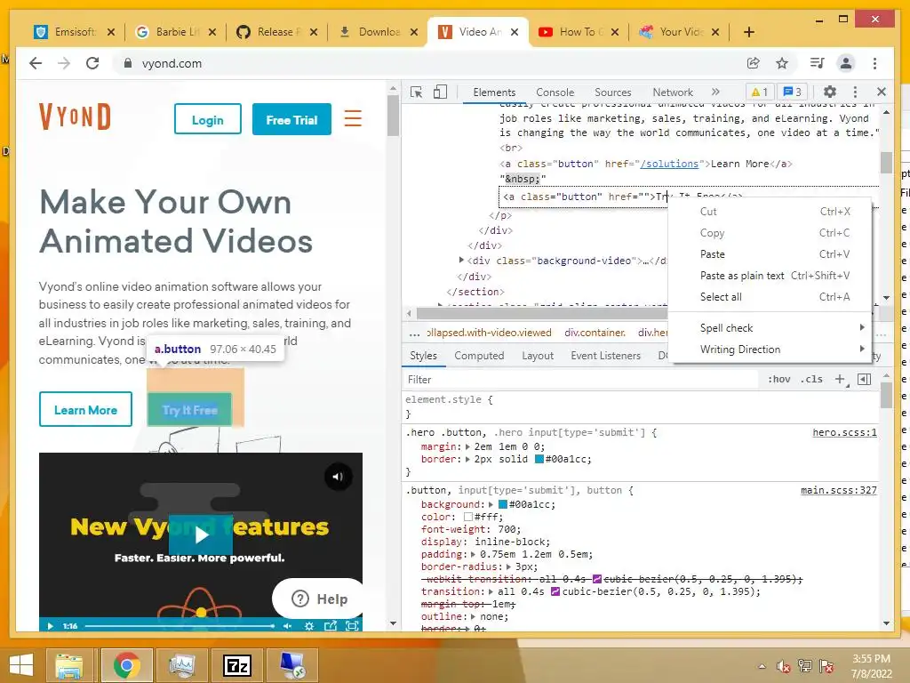Select the inspect element picker icon

pos(416,92)
